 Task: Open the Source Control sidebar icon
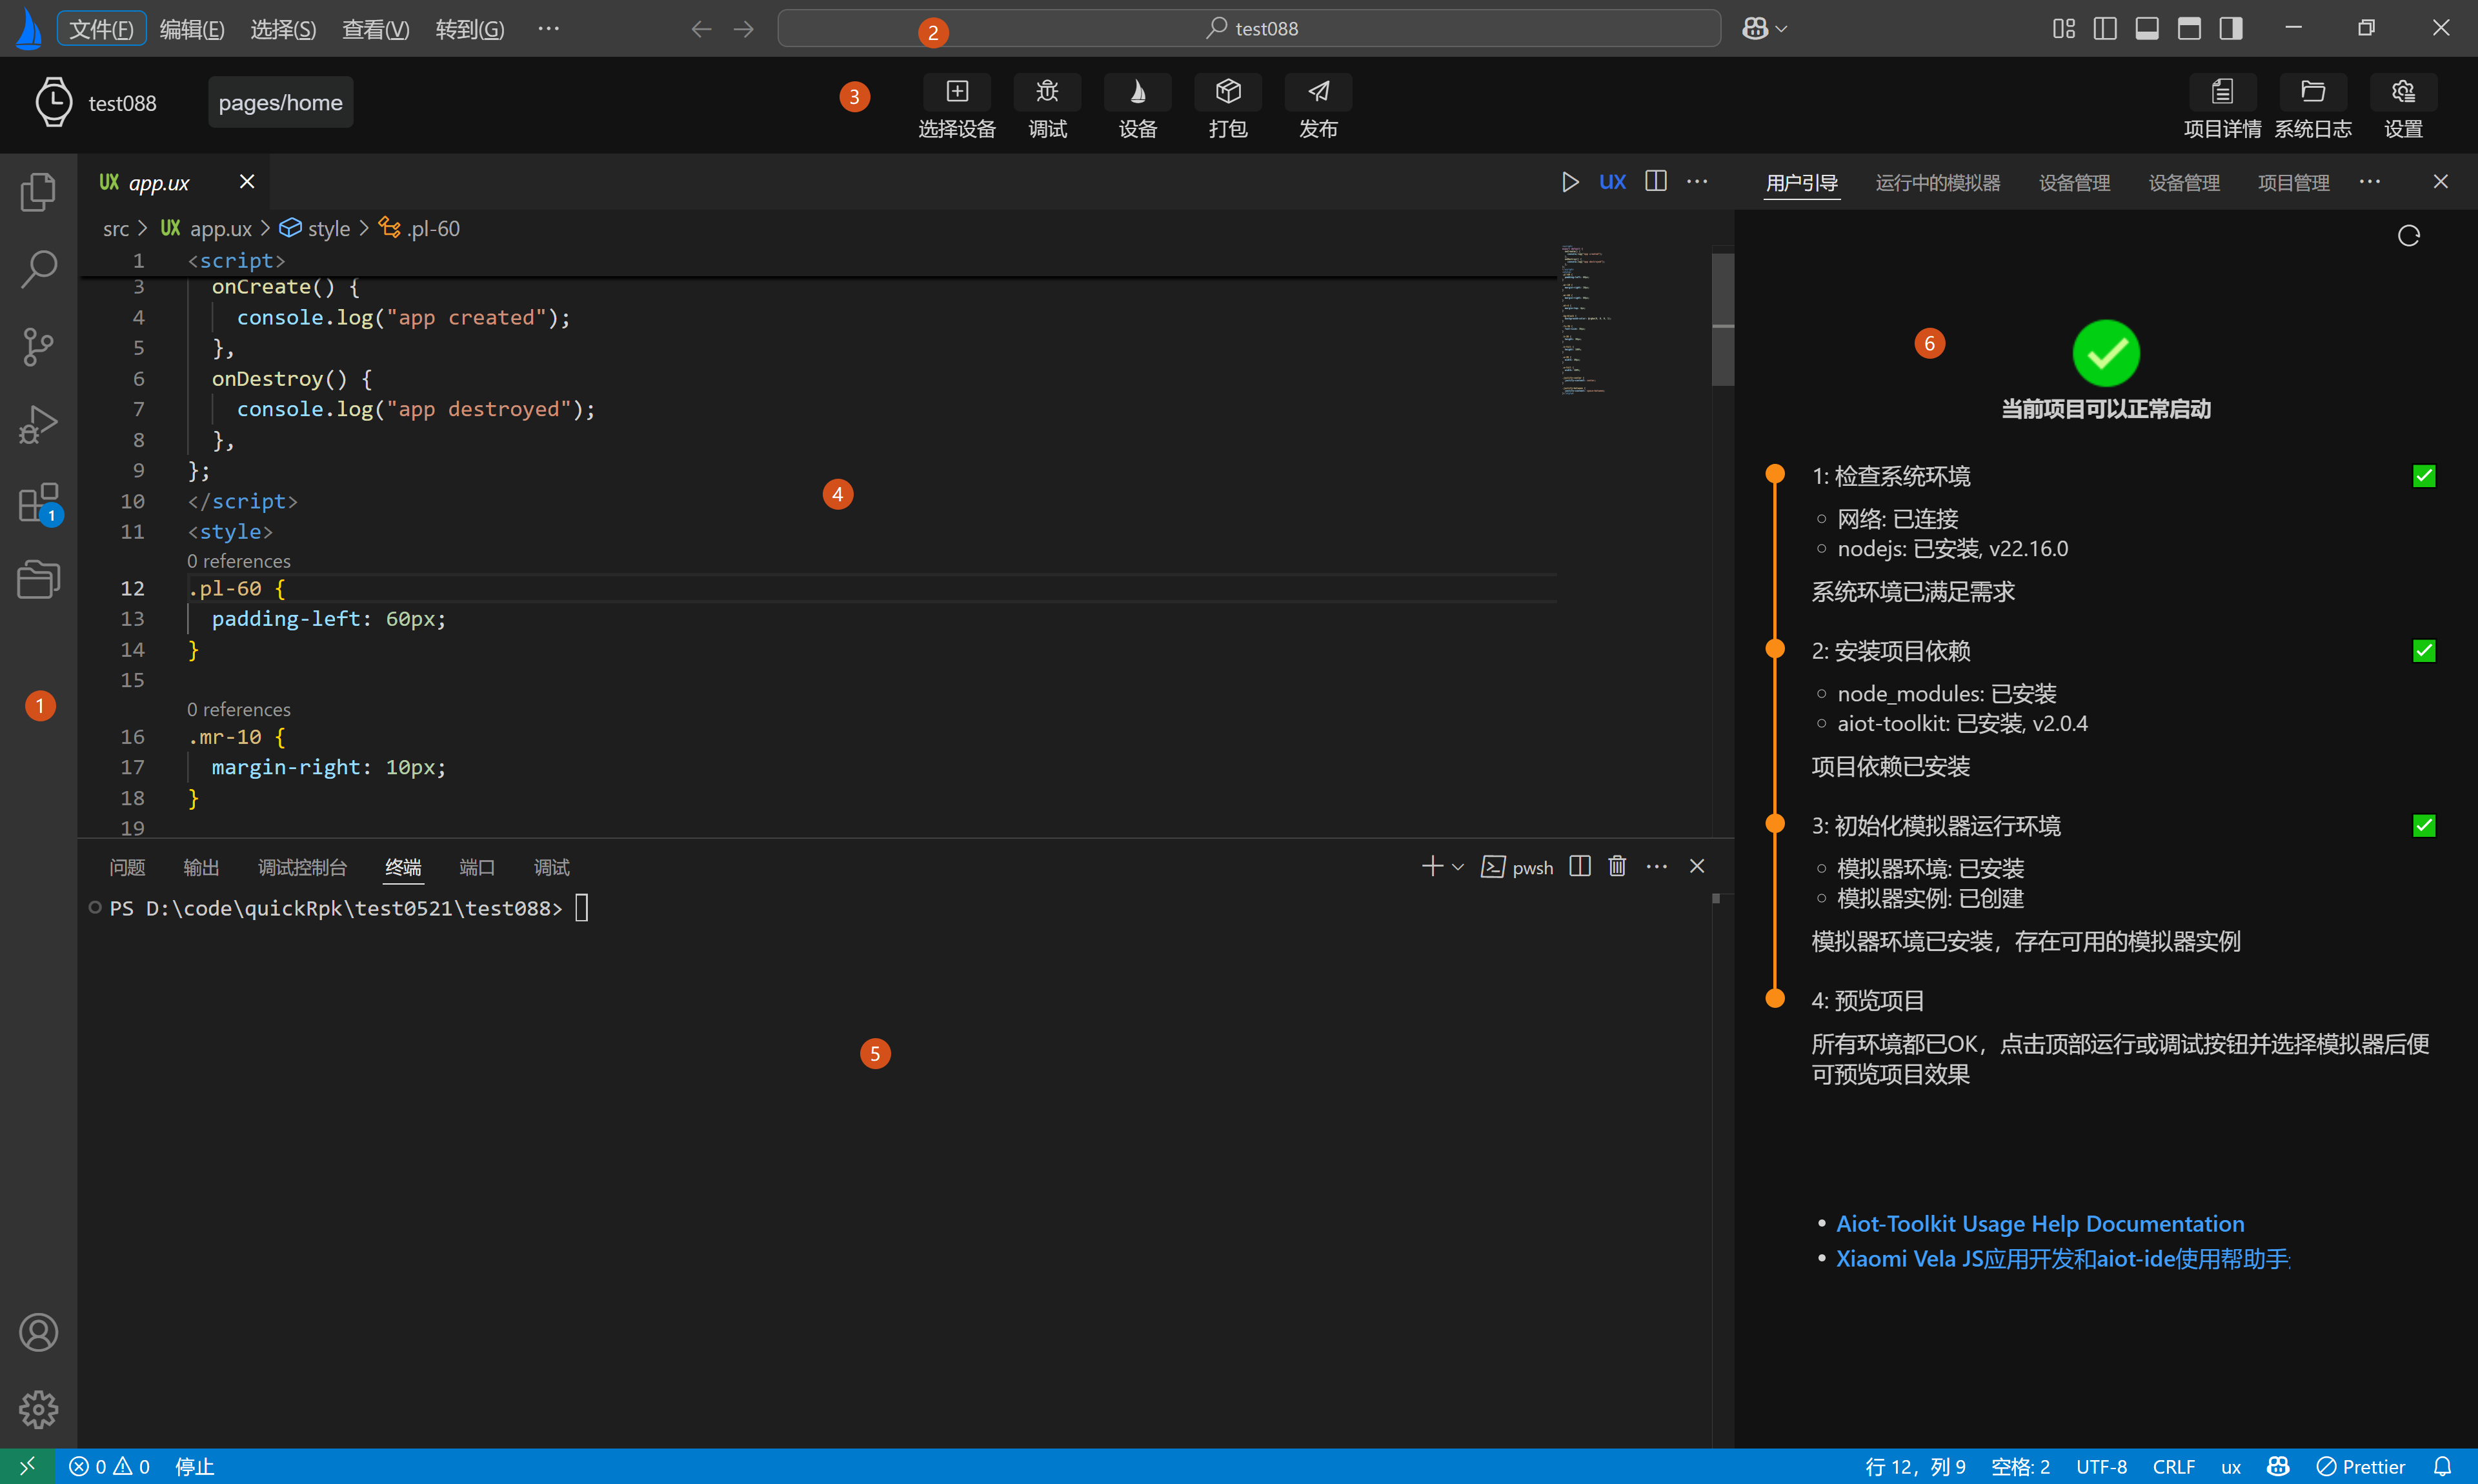click(38, 347)
